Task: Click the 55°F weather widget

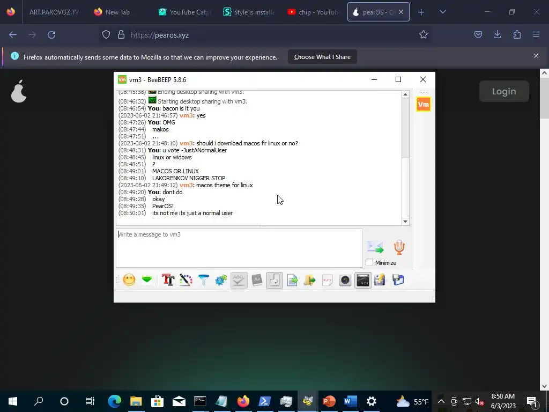Action: point(412,401)
